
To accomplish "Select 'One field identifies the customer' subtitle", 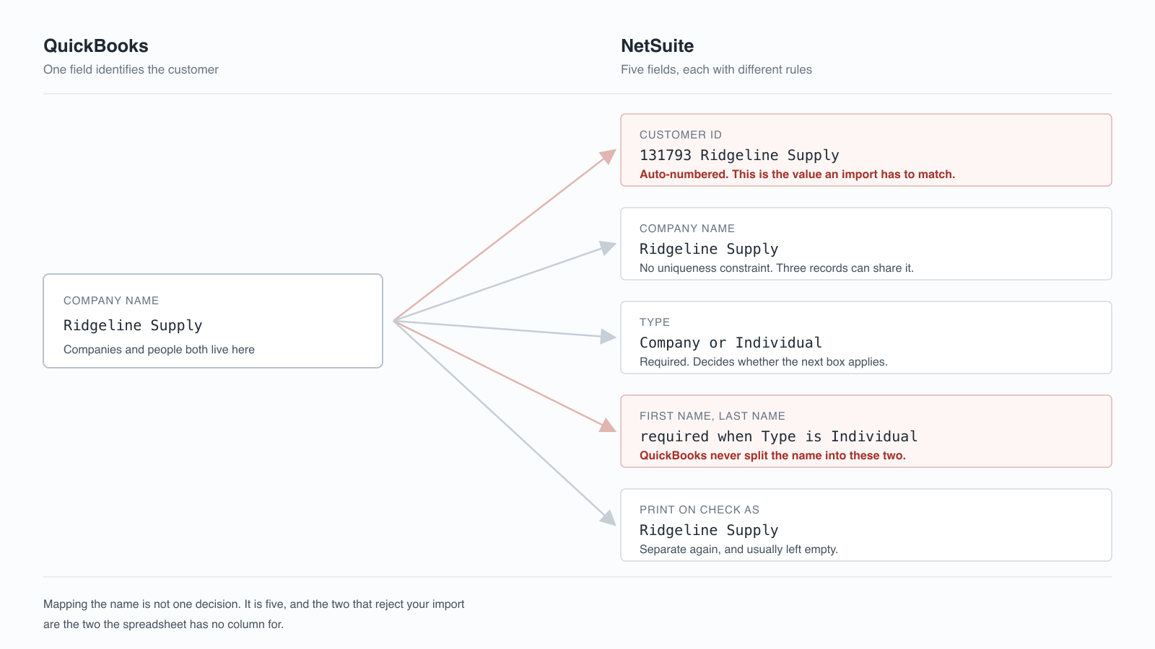I will click(131, 70).
